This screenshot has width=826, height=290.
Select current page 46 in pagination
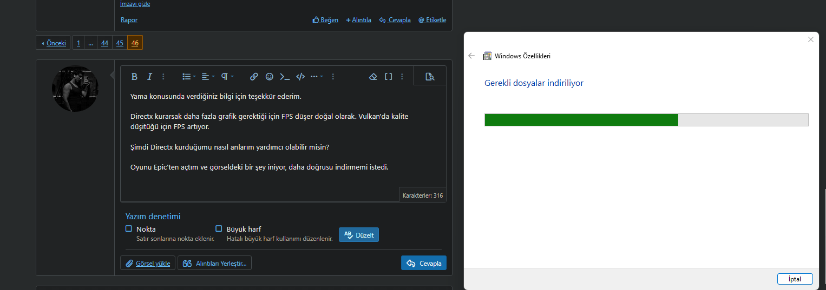coord(135,43)
